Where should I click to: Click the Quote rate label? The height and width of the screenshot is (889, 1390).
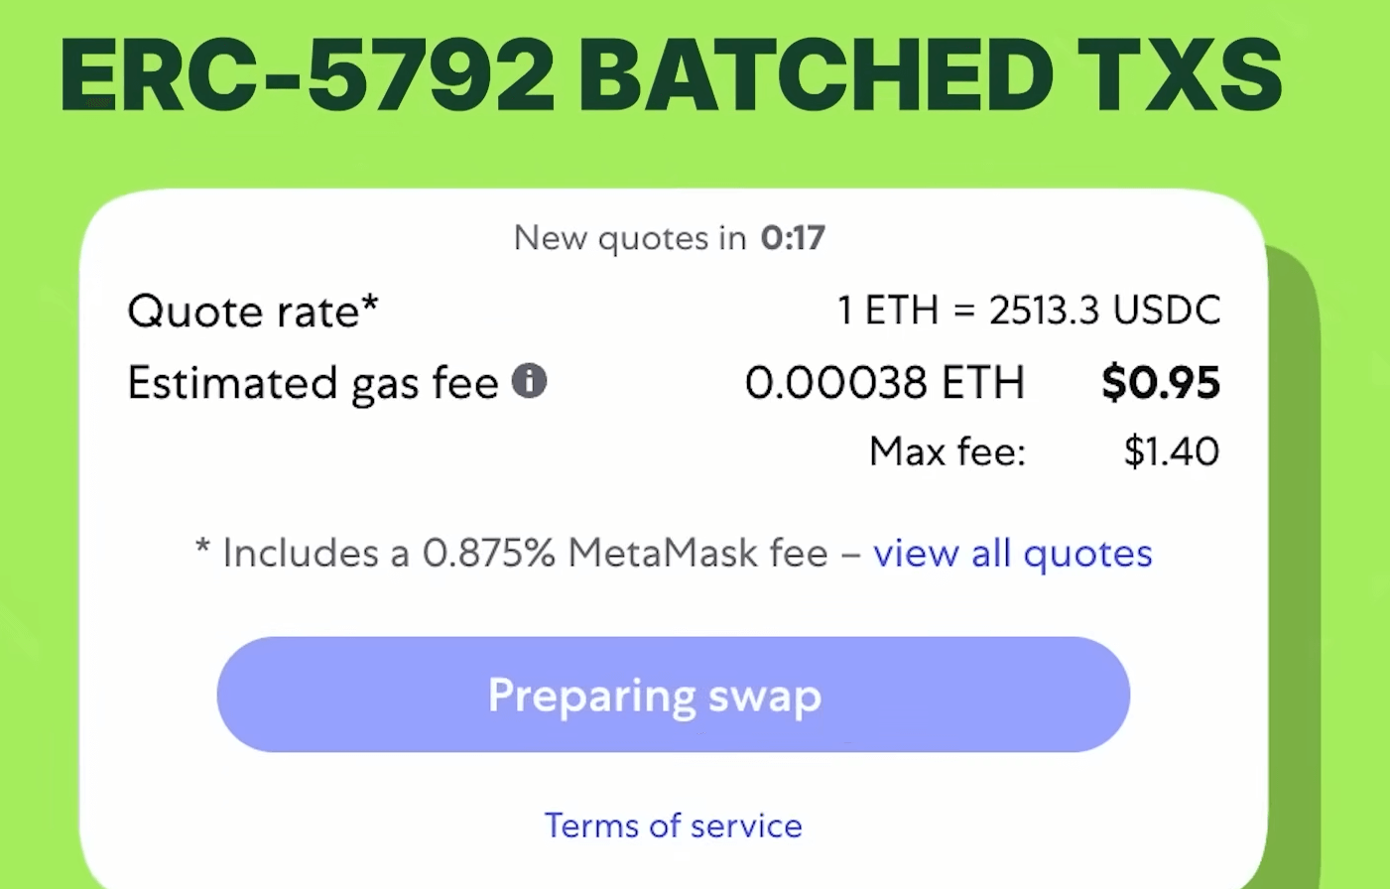click(243, 312)
